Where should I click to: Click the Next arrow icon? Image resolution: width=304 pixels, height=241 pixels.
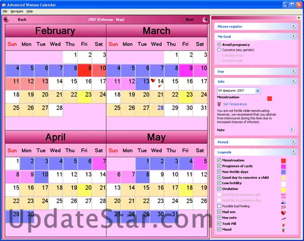205,20
